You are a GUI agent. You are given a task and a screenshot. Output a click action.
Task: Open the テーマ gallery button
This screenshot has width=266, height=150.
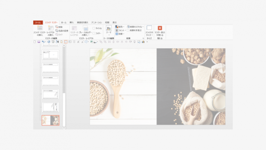[x=109, y=29]
